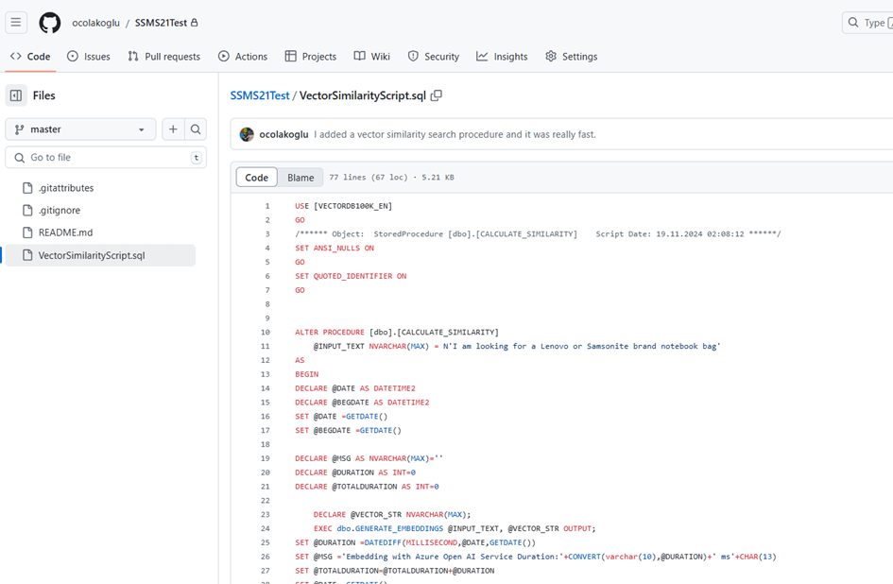The width and height of the screenshot is (893, 584).
Task: Open the ocolakoglu owner link in header
Action: pos(95,23)
